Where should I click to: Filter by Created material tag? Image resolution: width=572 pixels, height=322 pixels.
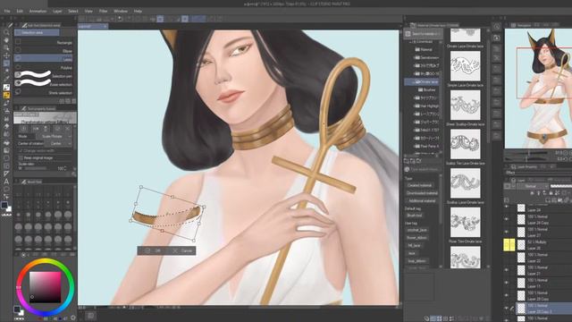point(421,185)
